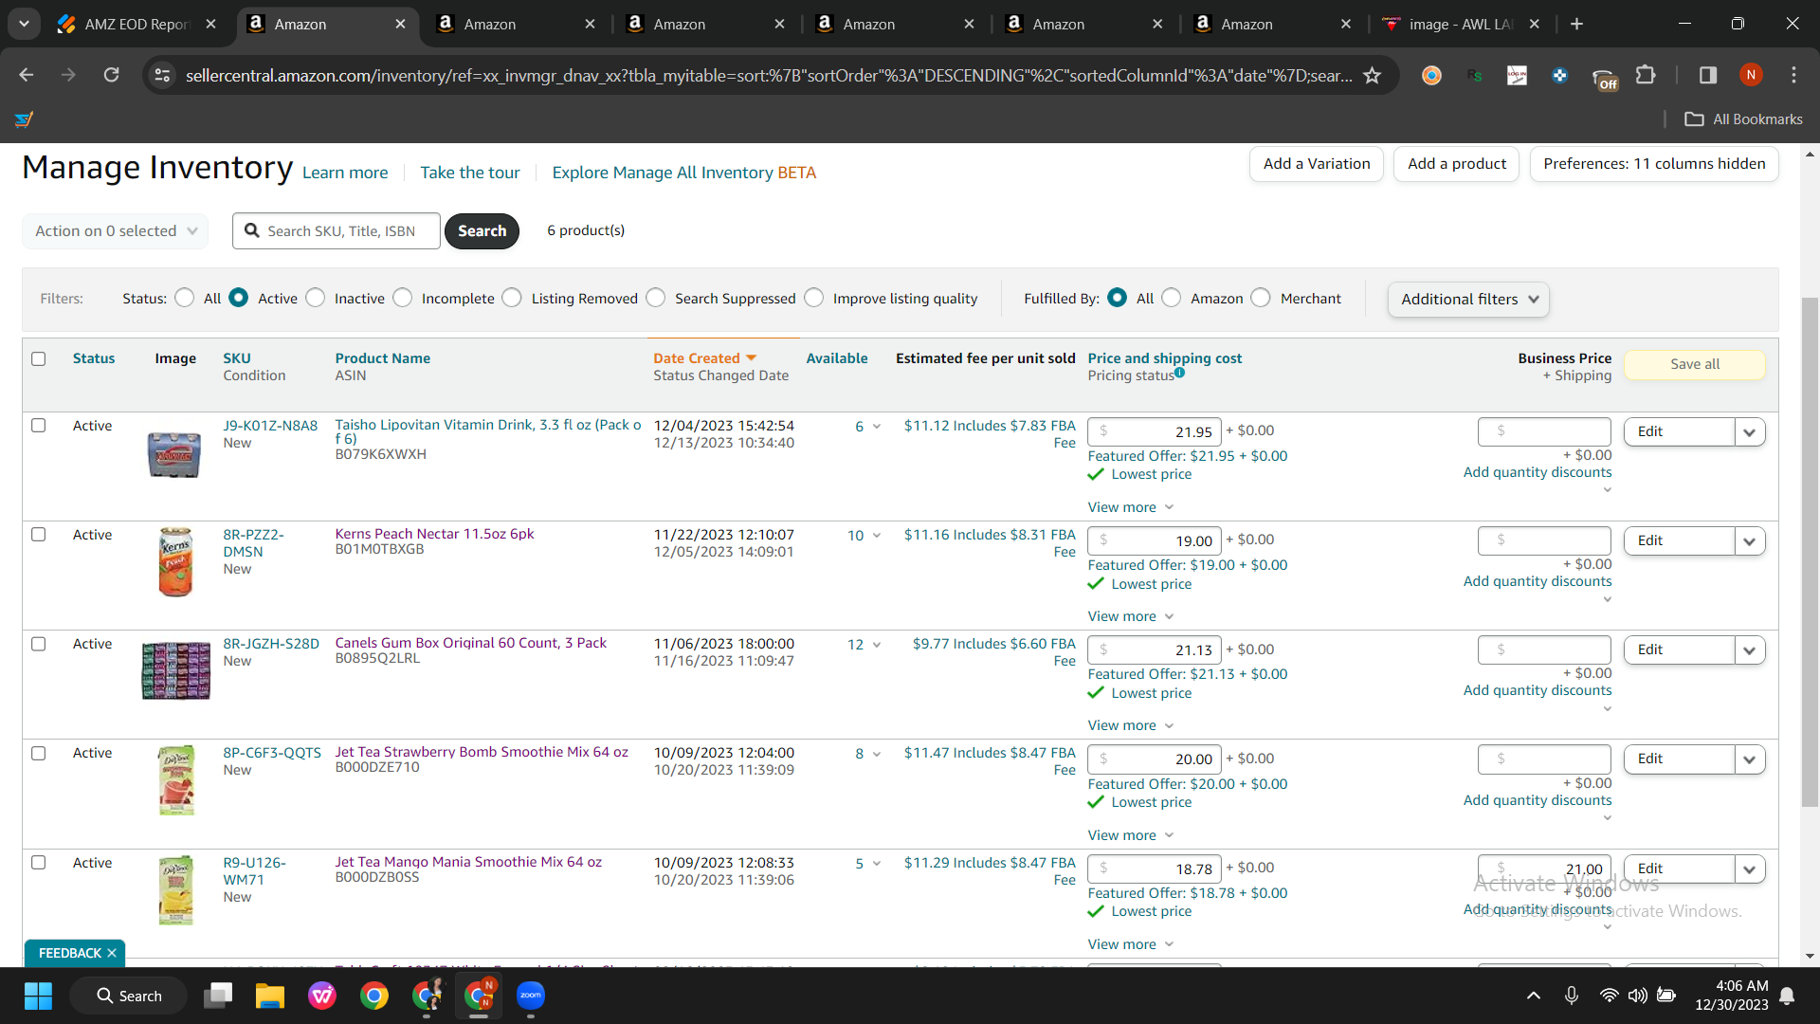The width and height of the screenshot is (1820, 1024).
Task: Click the Search SKU, Title, ISBN field
Action: (337, 231)
